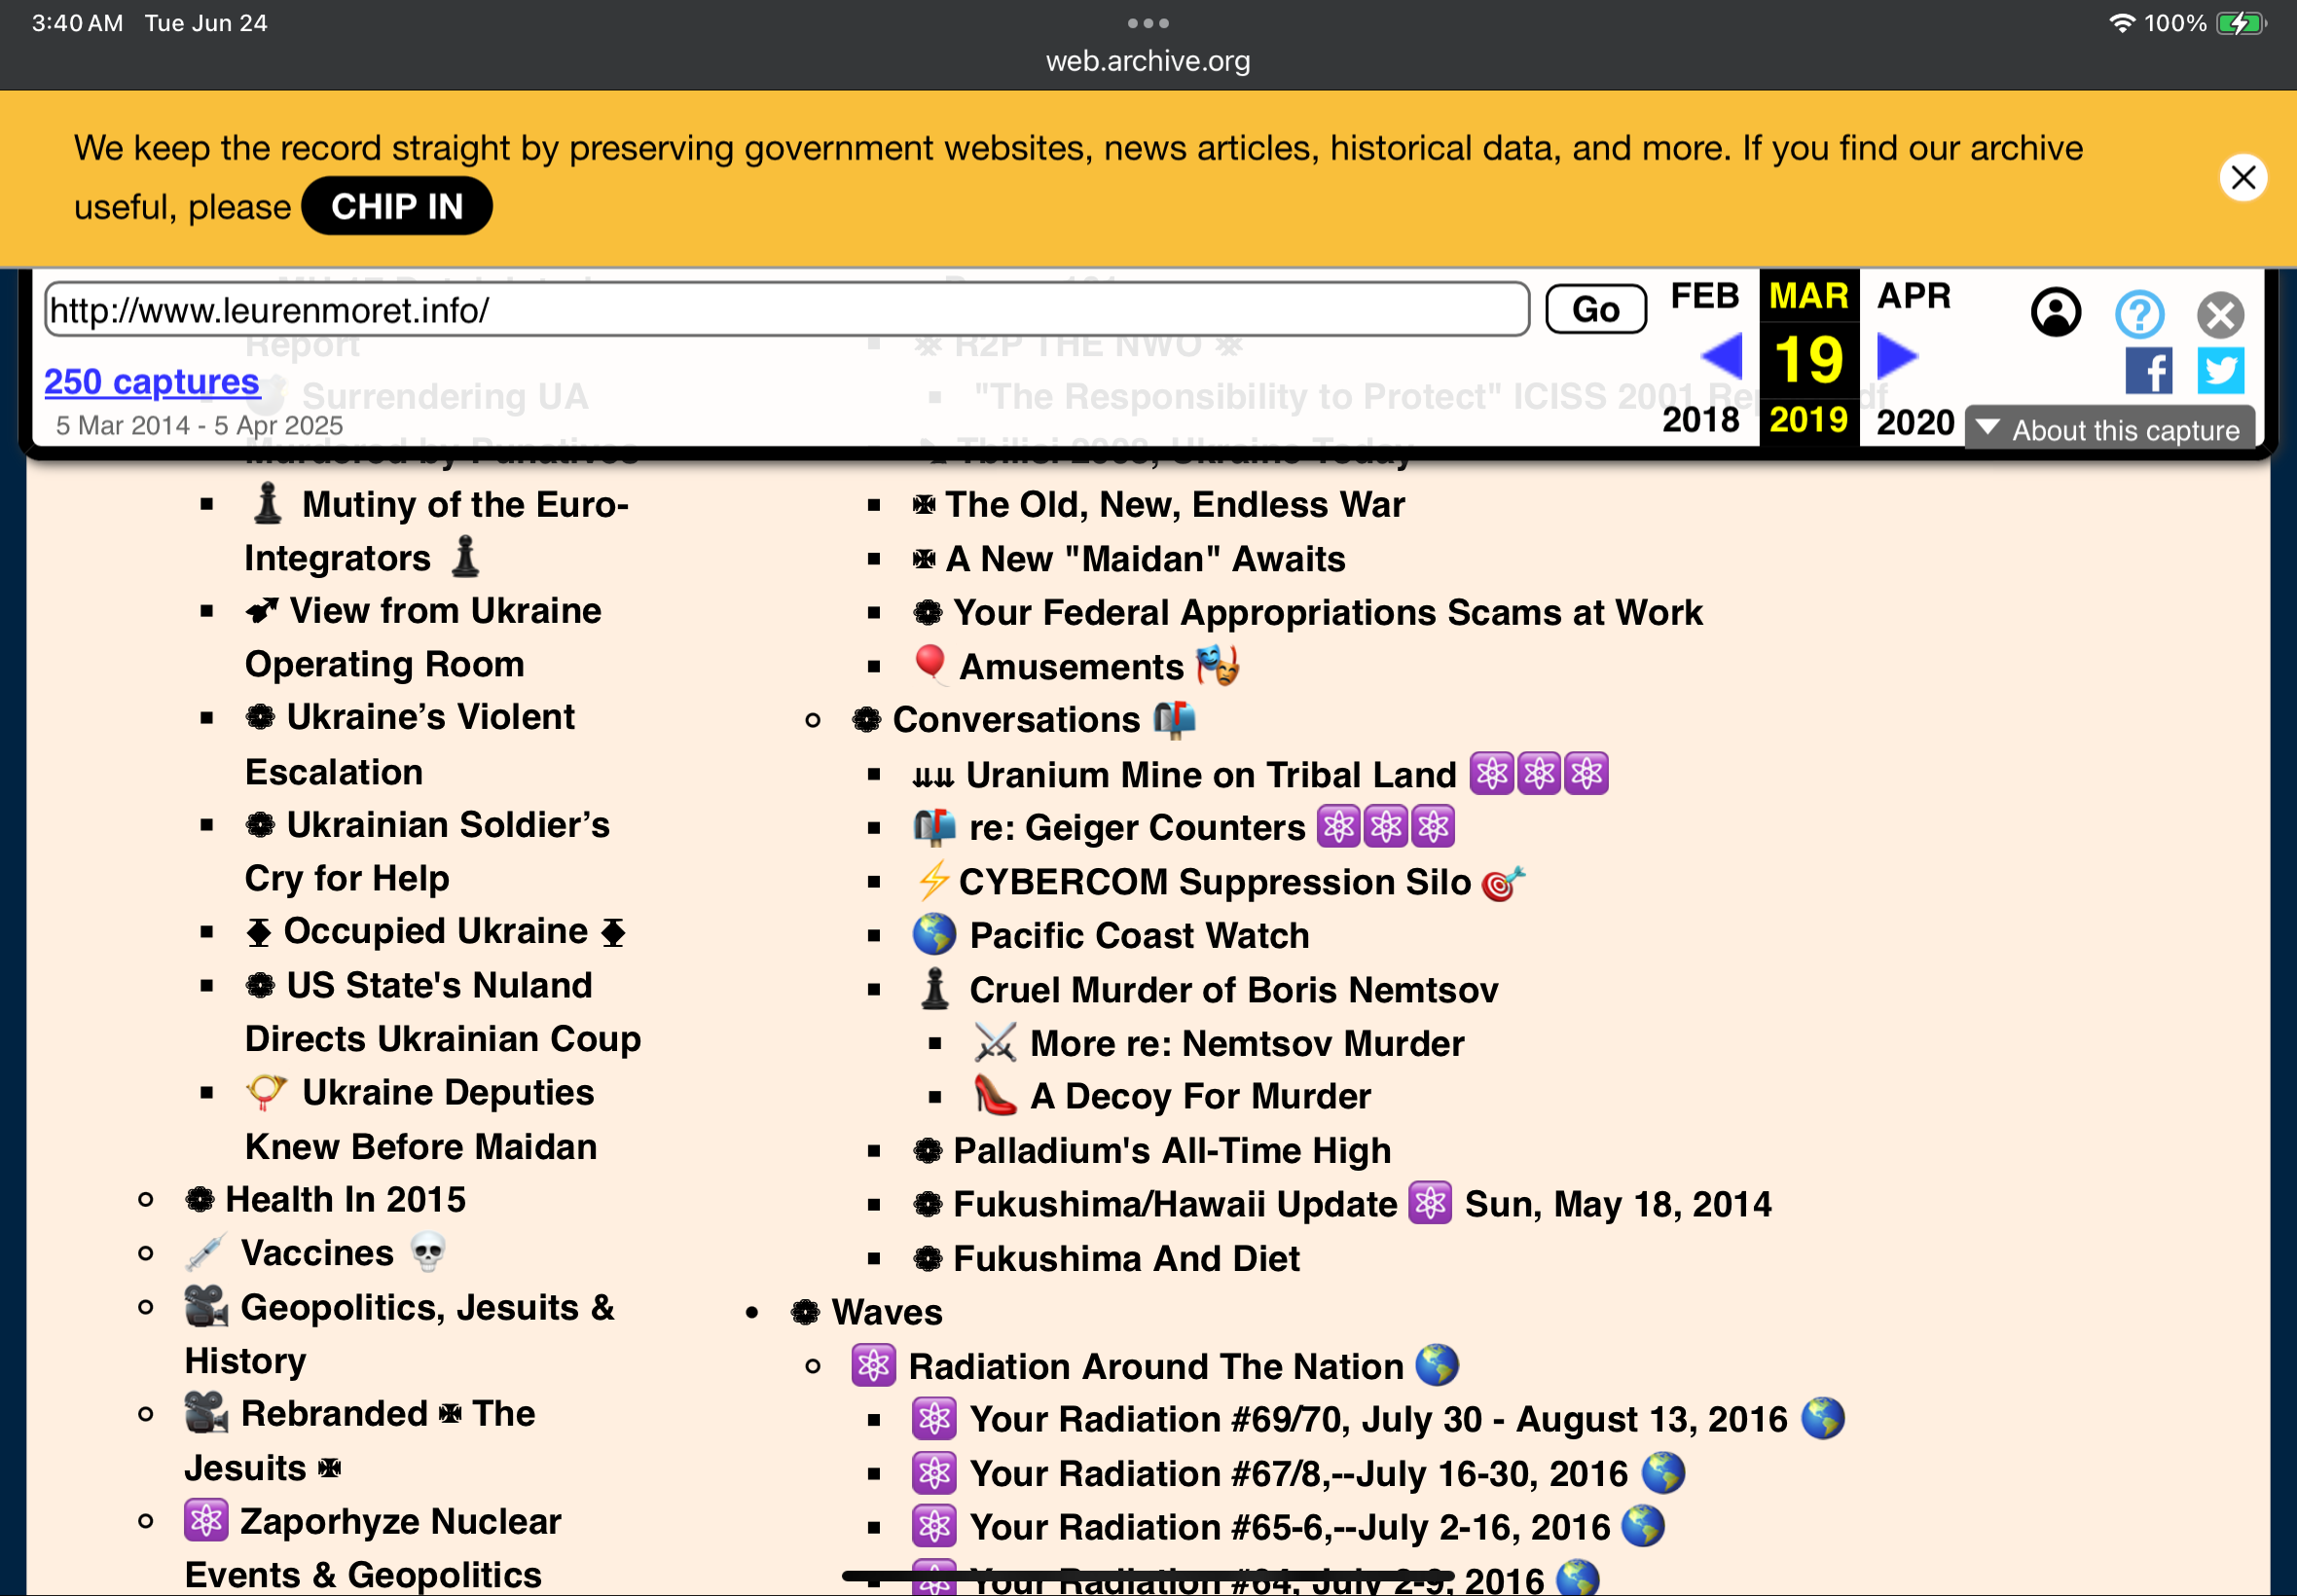Viewport: 2297px width, 1596px height.
Task: Click the mailbox icon after Conversations
Action: pos(1174,719)
